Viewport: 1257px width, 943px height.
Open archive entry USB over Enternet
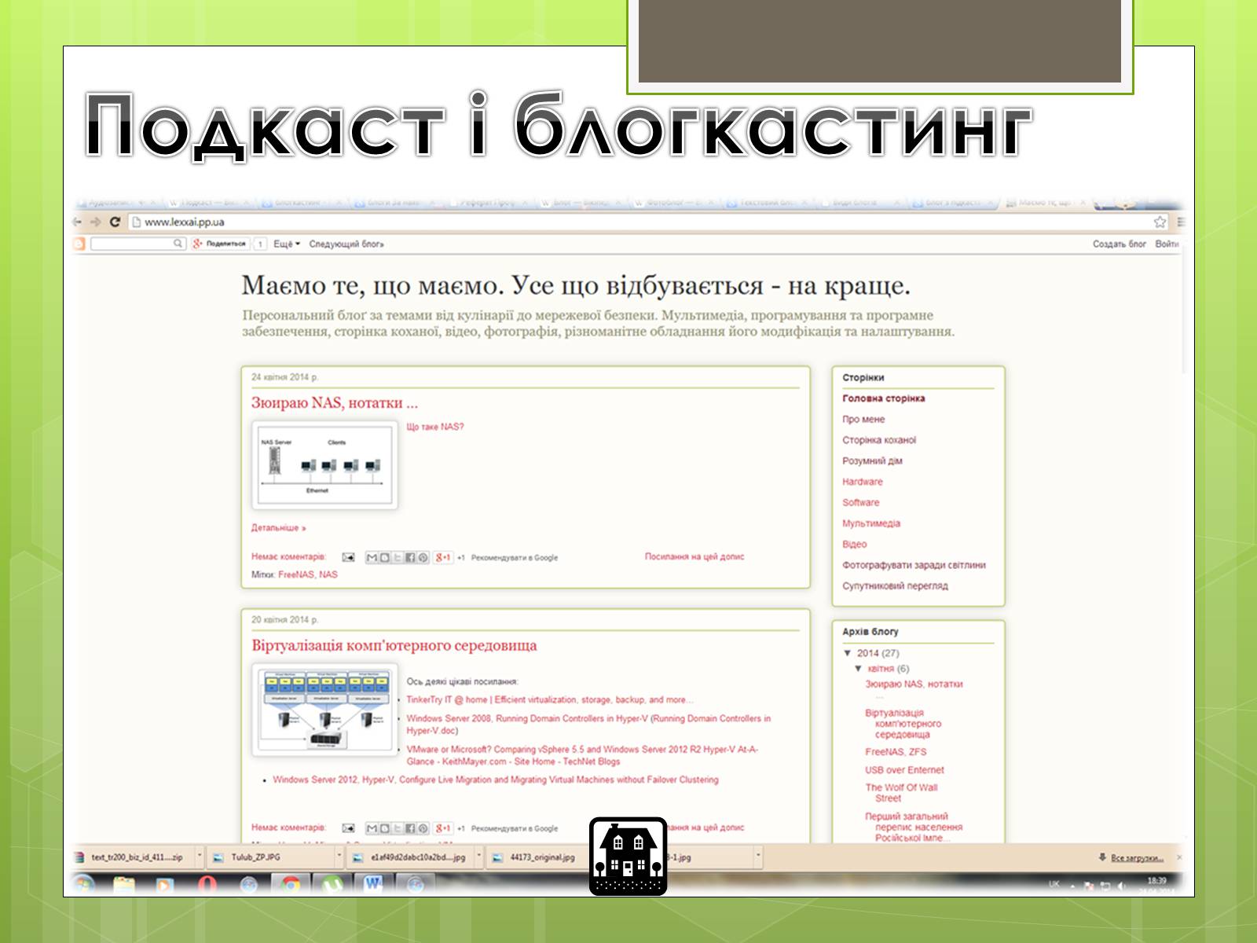pyautogui.click(x=904, y=770)
